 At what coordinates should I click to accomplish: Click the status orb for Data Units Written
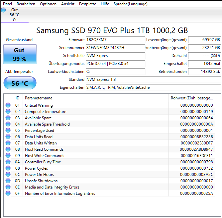point(8,143)
